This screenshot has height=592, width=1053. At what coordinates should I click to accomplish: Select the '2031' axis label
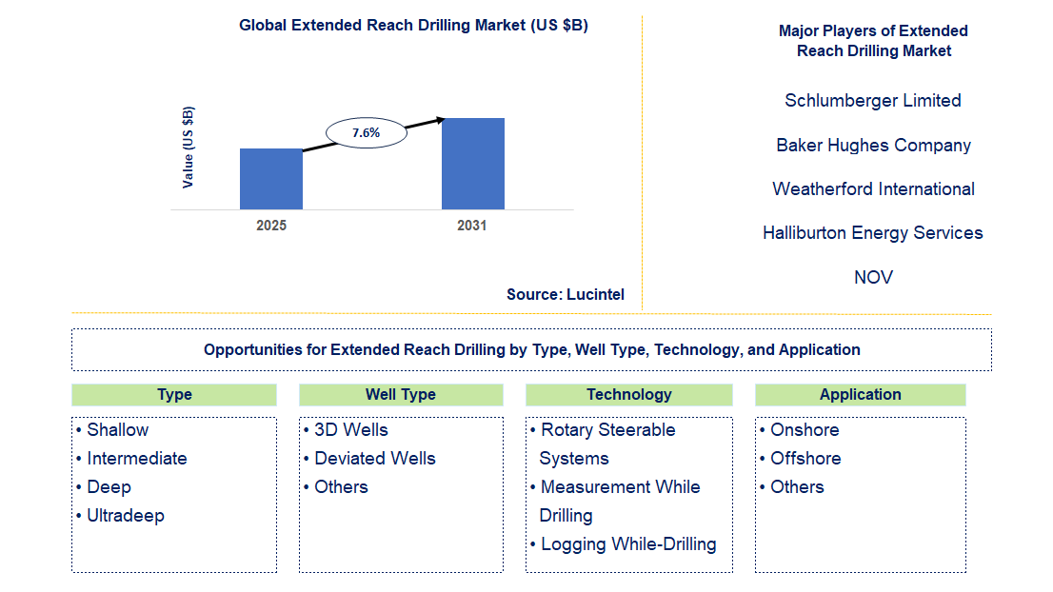click(471, 226)
